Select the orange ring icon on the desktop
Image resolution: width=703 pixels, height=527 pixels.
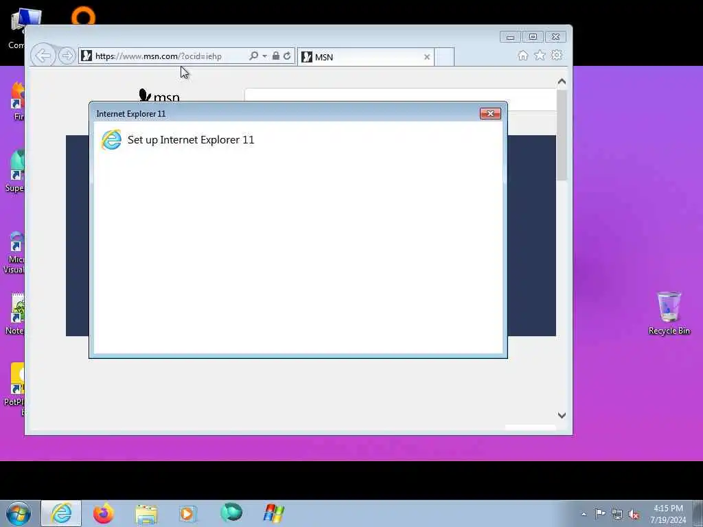(x=83, y=16)
